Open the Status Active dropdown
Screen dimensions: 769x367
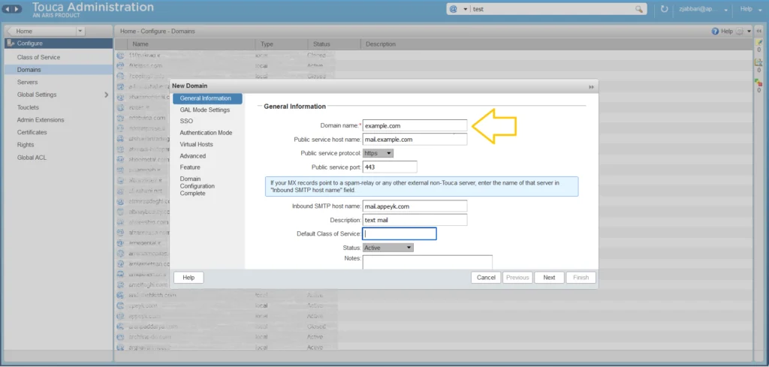click(388, 248)
